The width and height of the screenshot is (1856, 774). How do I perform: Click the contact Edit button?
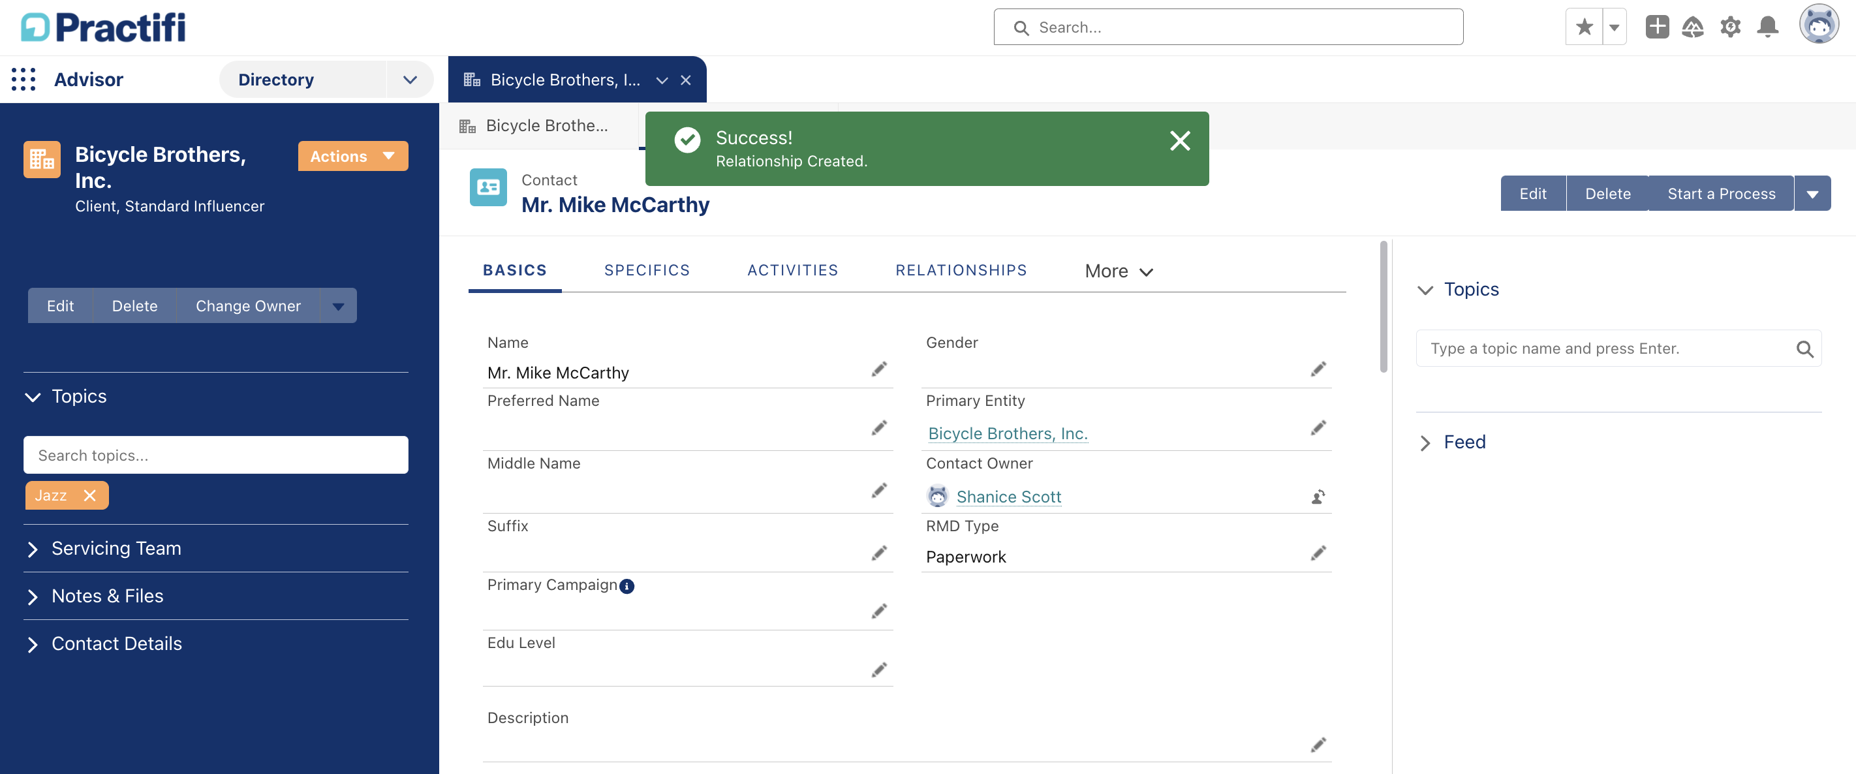tap(1532, 194)
